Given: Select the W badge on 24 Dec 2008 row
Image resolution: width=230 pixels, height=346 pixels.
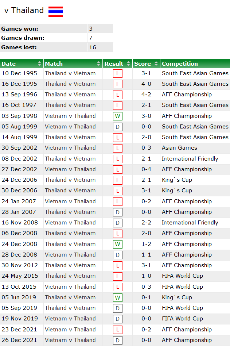Looking at the screenshot, I should click(117, 244).
